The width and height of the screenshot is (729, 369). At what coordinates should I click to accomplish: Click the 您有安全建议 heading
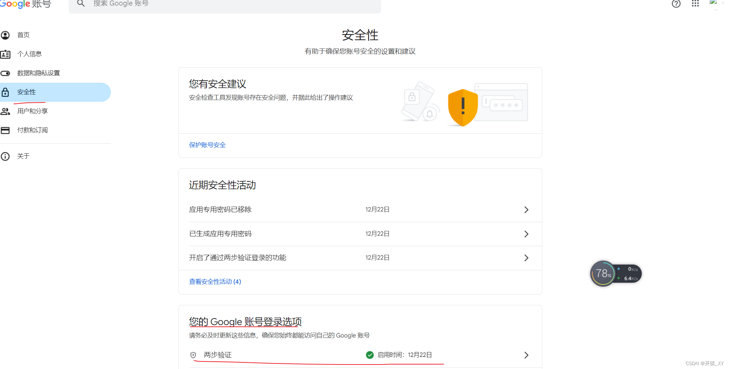tap(218, 84)
